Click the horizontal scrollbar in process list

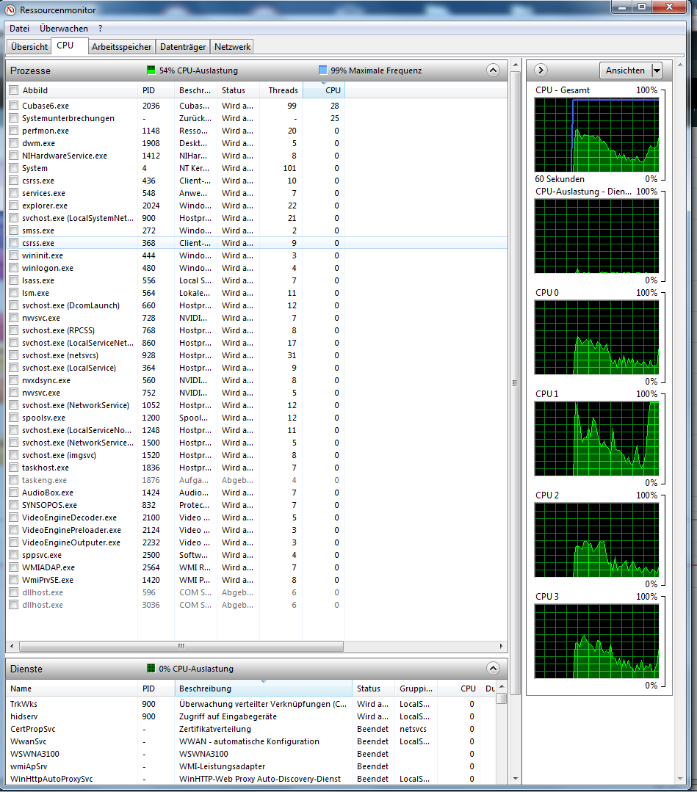(181, 647)
